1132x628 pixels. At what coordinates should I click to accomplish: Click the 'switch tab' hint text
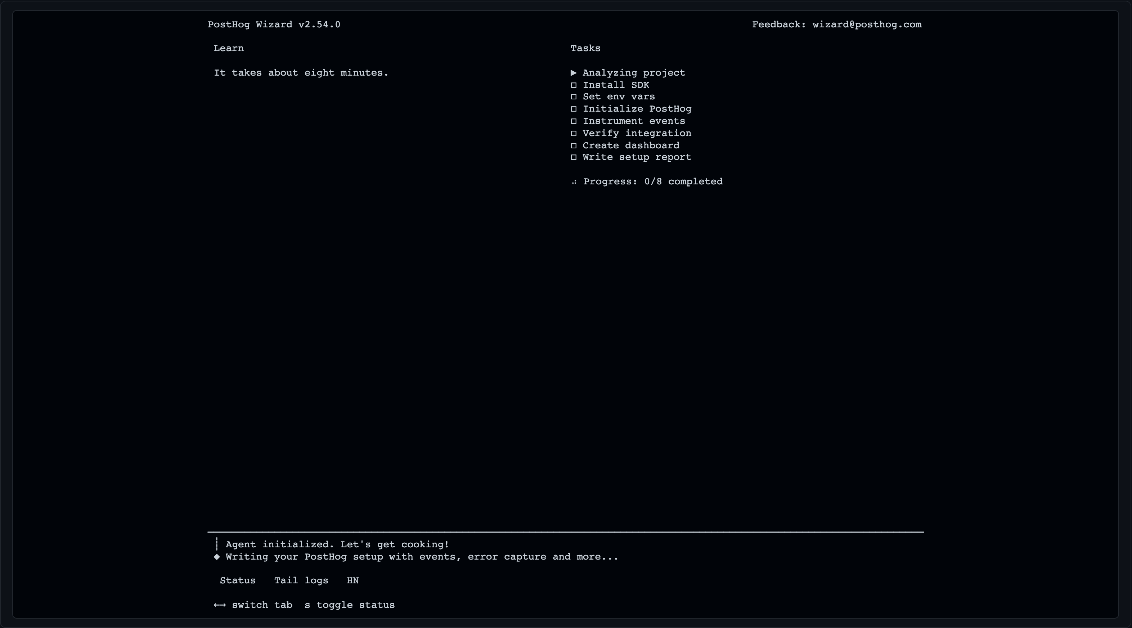click(x=262, y=605)
